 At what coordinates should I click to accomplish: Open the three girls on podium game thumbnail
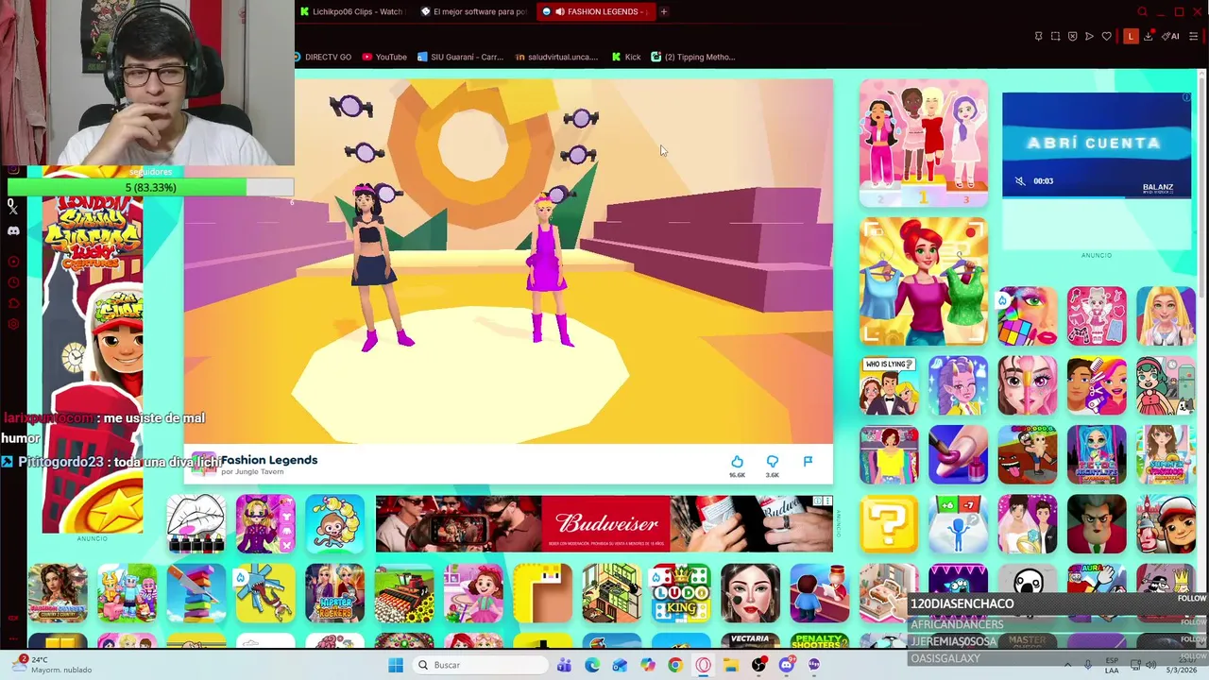924,143
